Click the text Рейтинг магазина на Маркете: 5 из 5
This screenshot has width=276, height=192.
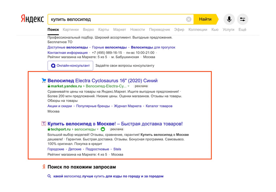(77, 57)
